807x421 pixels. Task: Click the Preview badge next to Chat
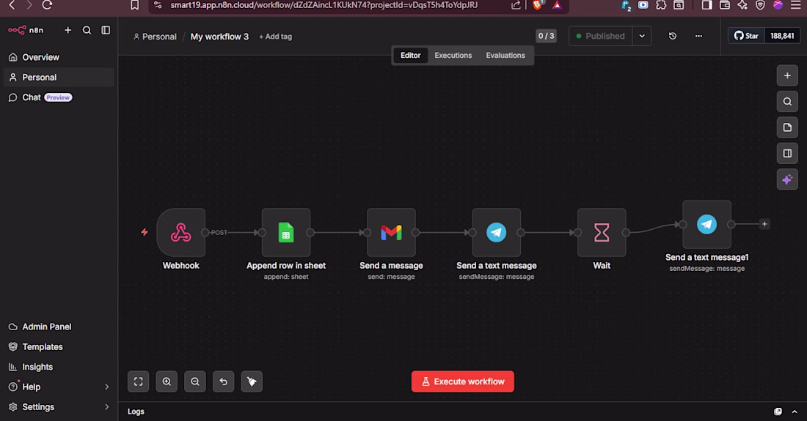click(x=58, y=97)
